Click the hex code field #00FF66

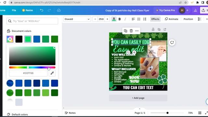(28, 73)
